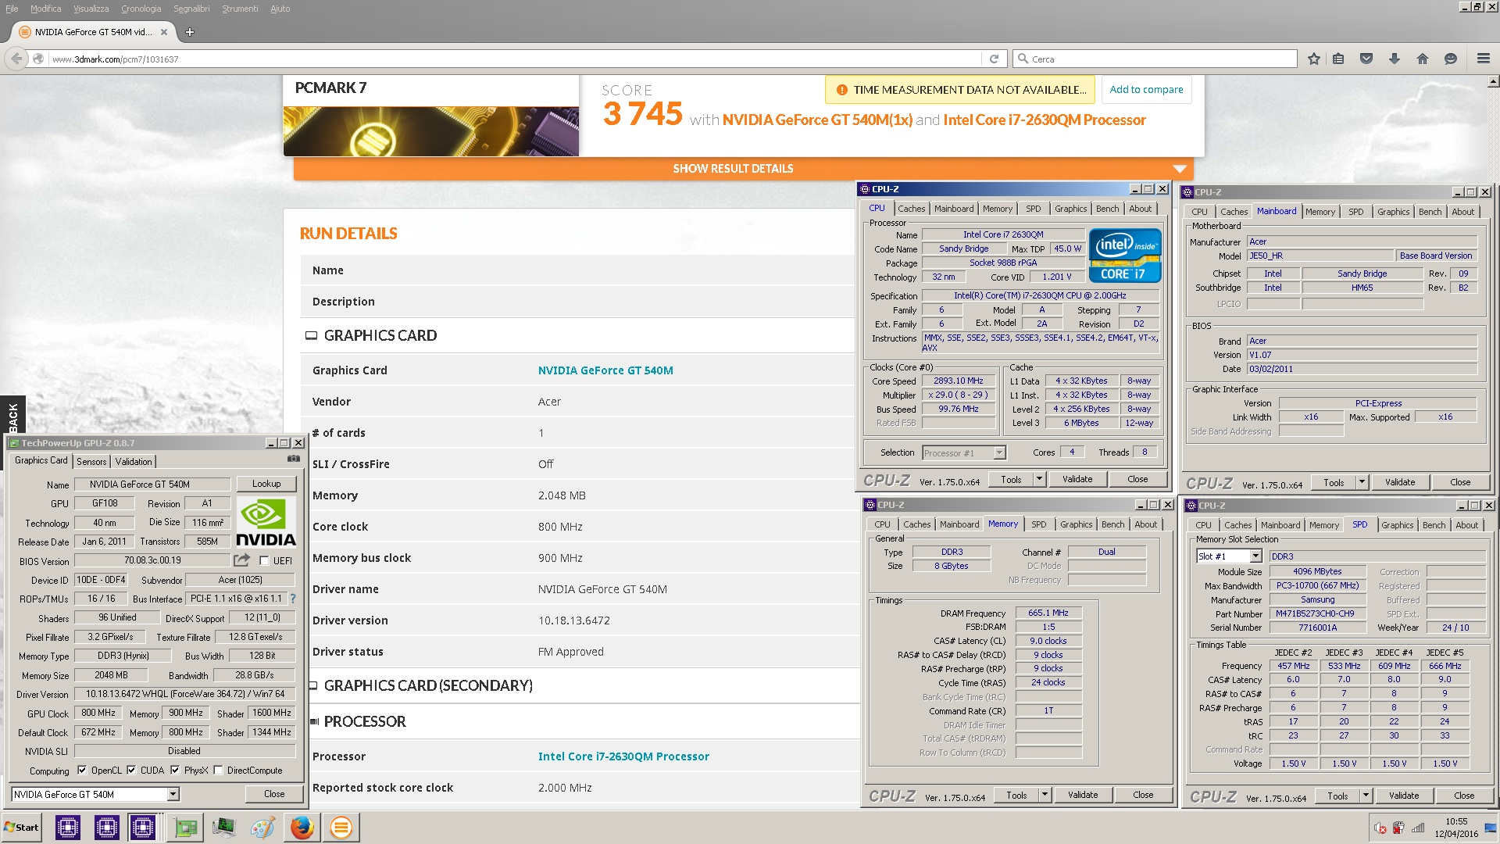Click the orange 3DMark taskbar icon
The width and height of the screenshot is (1500, 844).
click(341, 827)
